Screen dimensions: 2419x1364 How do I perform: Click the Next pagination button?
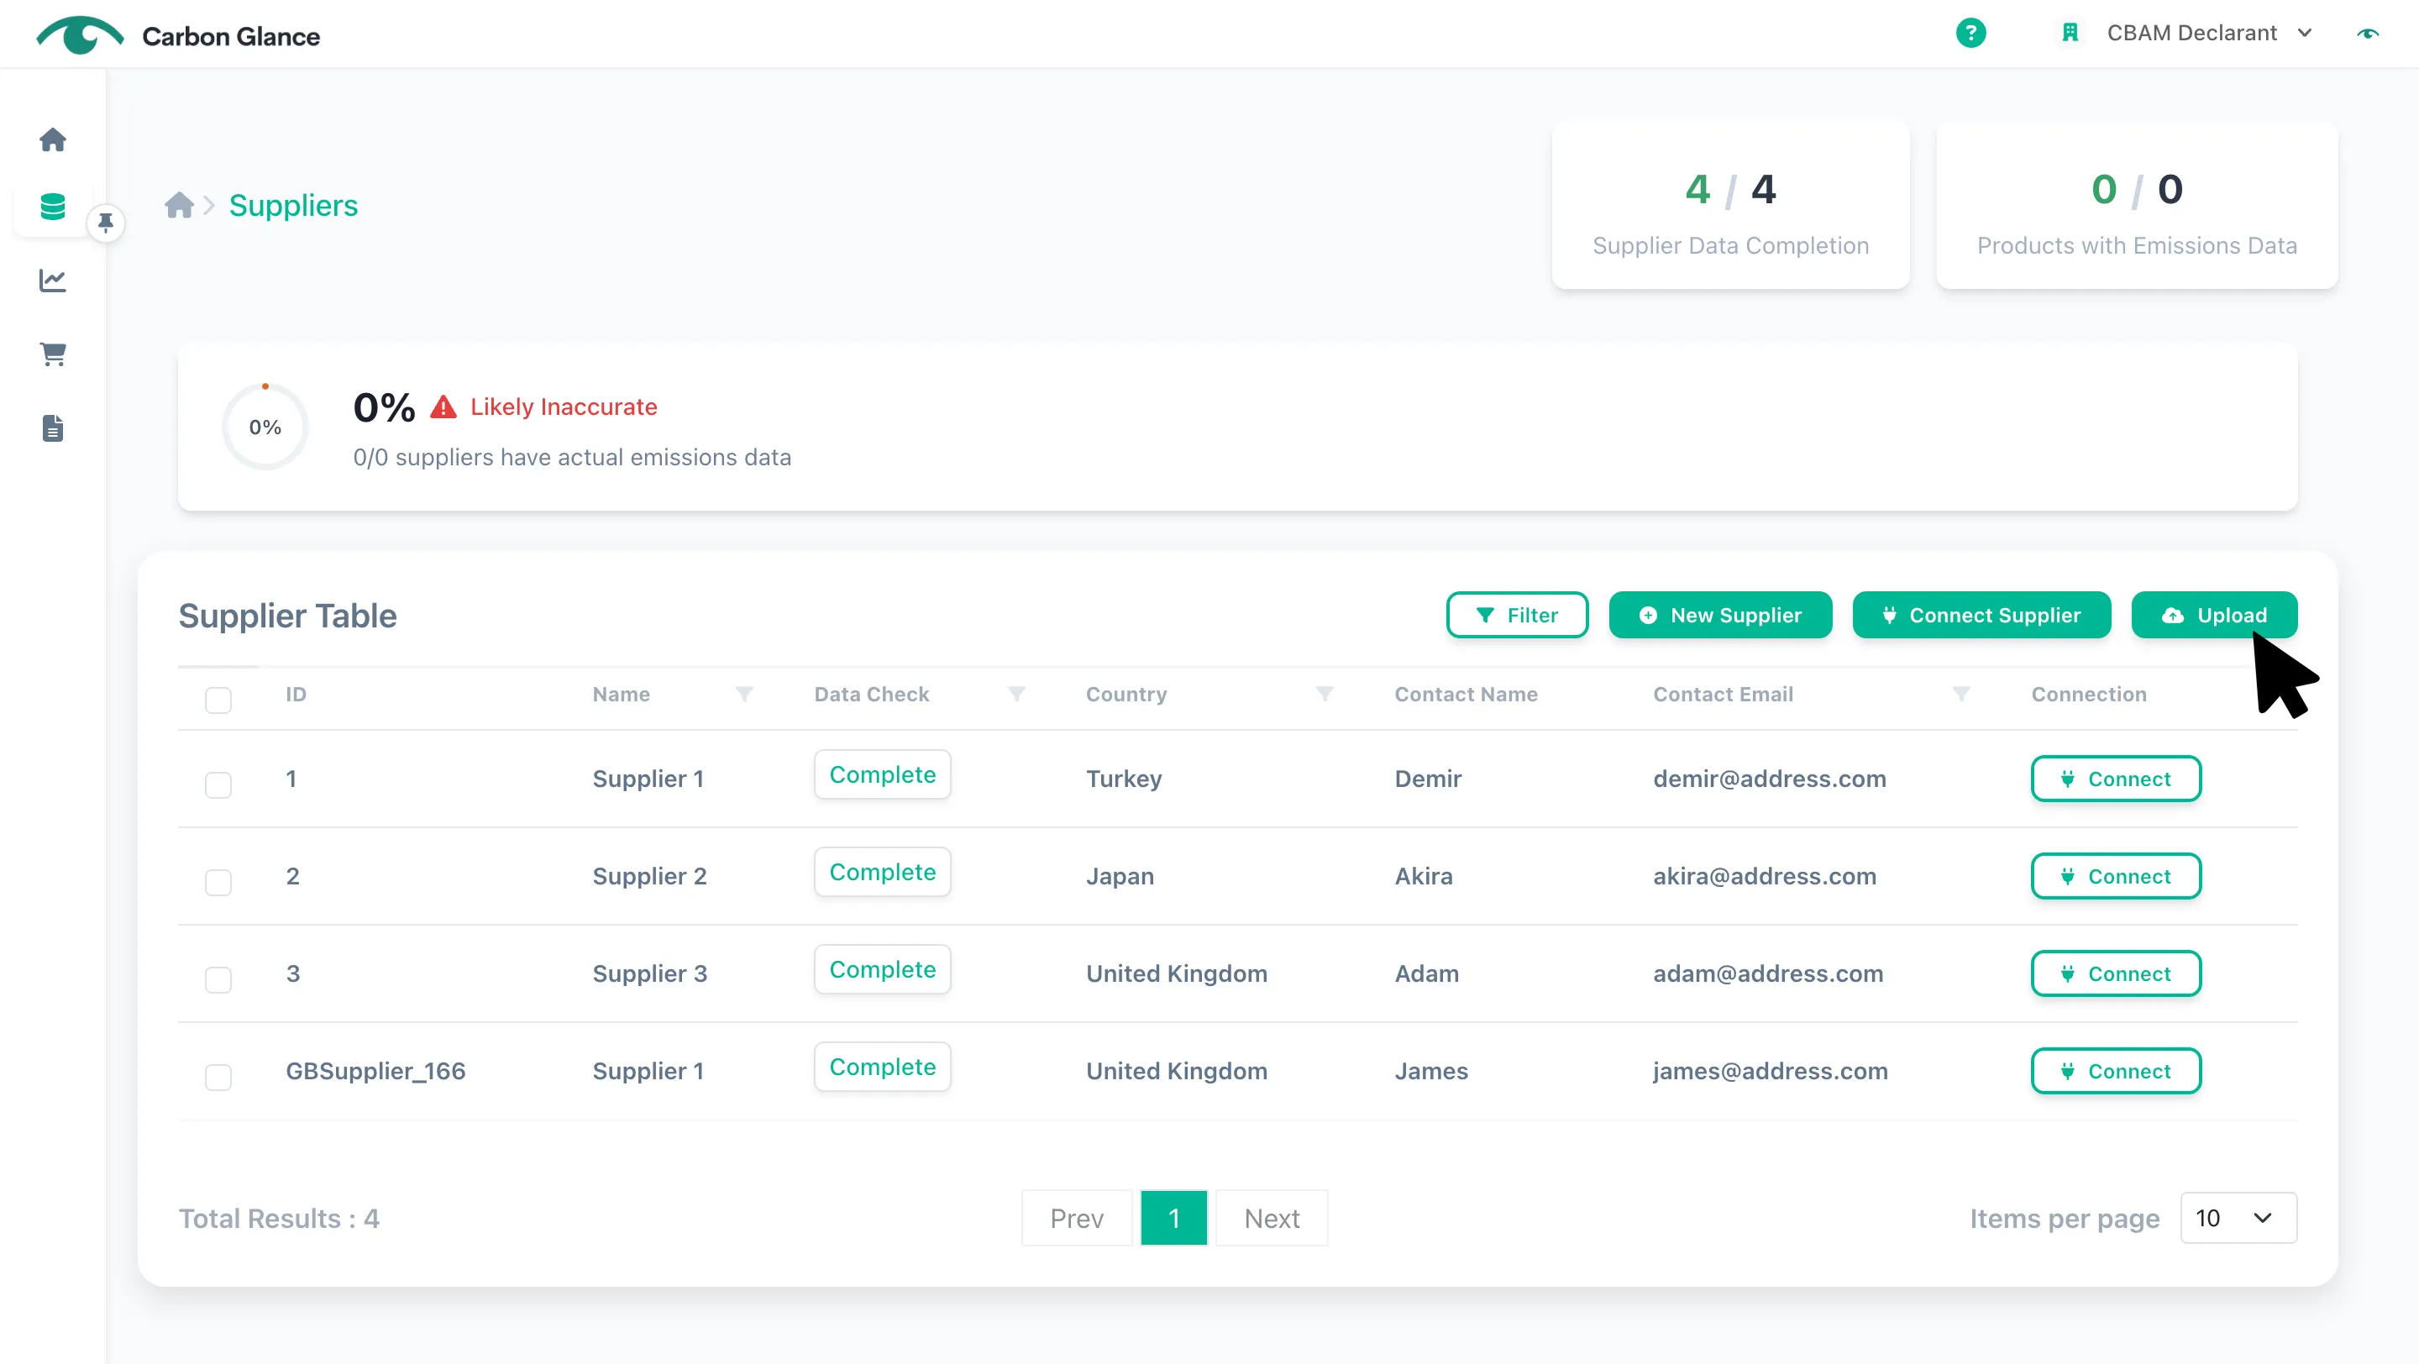(1272, 1218)
